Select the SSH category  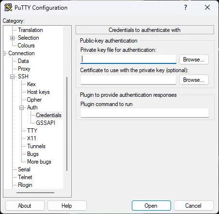[23, 76]
